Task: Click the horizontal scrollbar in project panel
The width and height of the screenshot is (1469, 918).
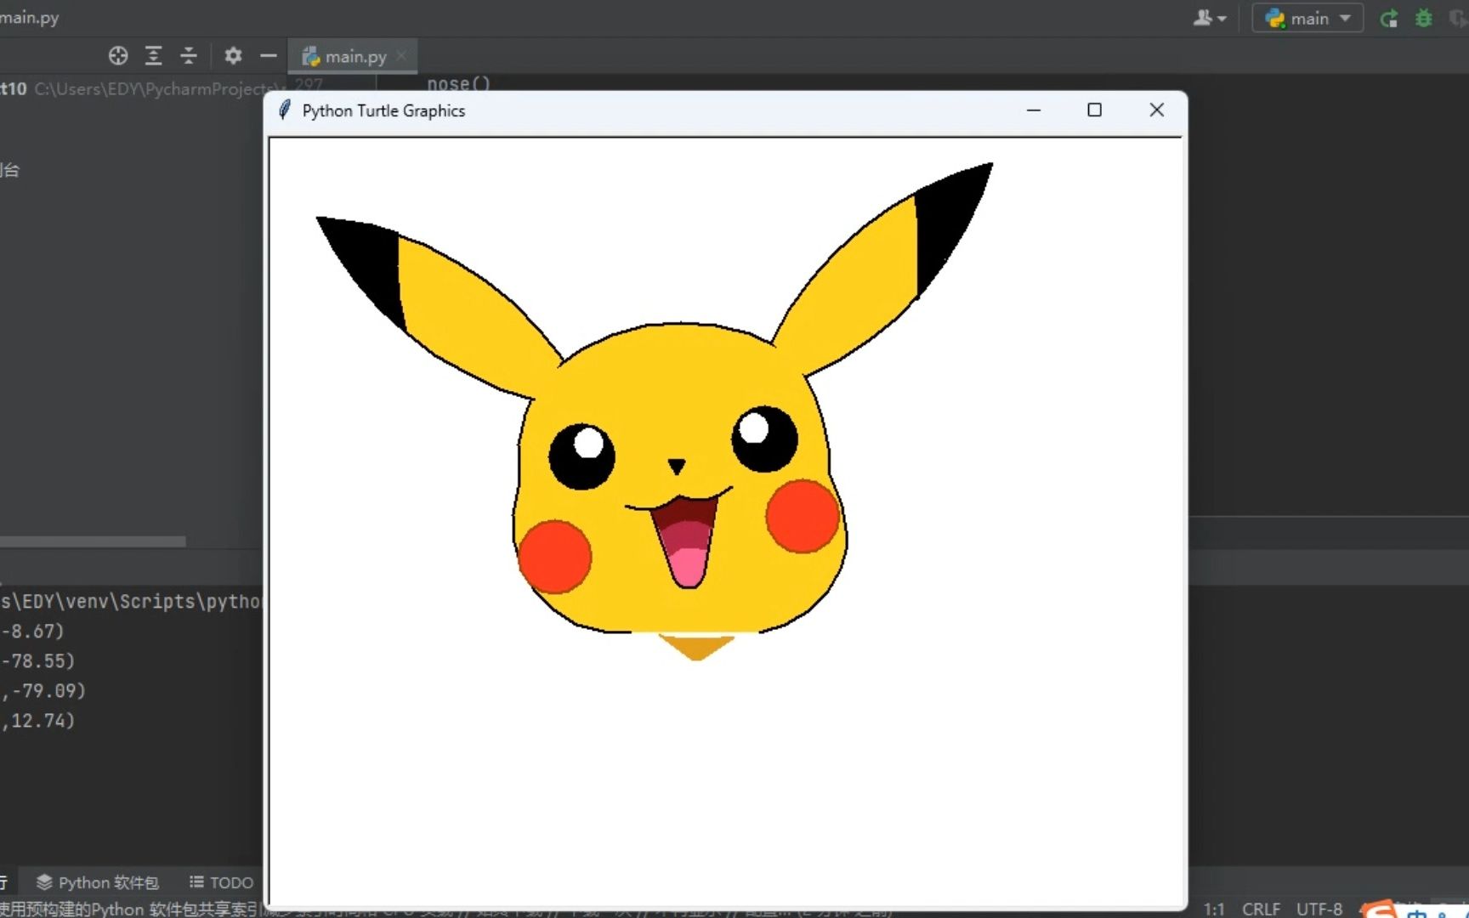Action: 92,541
